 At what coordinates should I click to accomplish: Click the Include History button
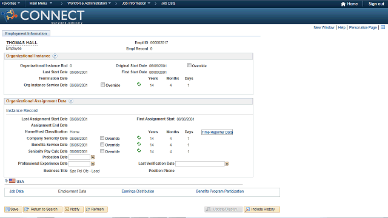[x=262, y=210]
